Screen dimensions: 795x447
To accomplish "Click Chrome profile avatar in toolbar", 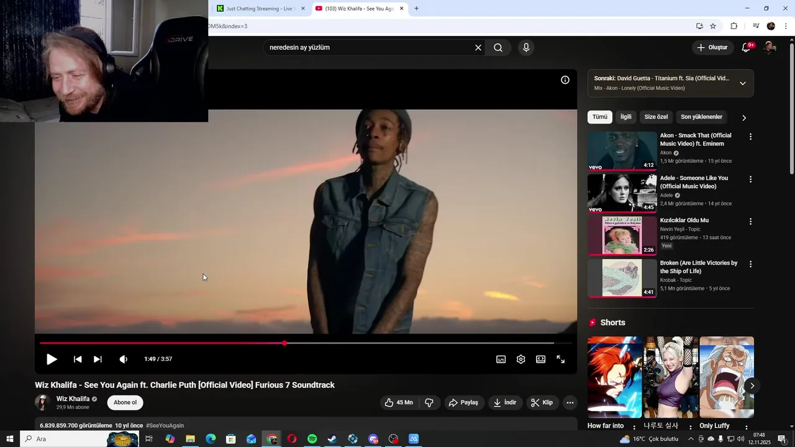I will click(x=771, y=26).
